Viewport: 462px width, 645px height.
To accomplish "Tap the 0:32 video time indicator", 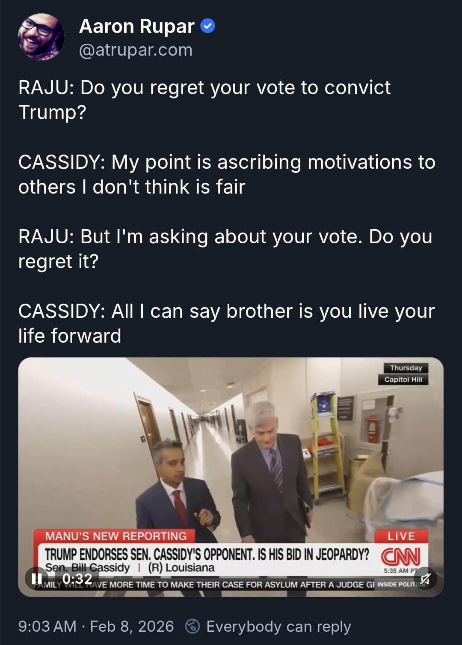I will 77,579.
